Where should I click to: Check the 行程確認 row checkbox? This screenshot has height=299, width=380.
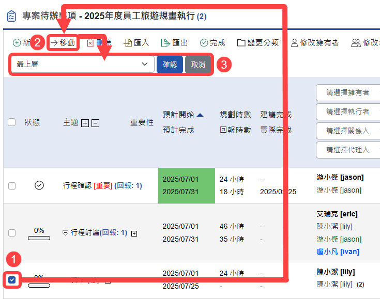12,186
